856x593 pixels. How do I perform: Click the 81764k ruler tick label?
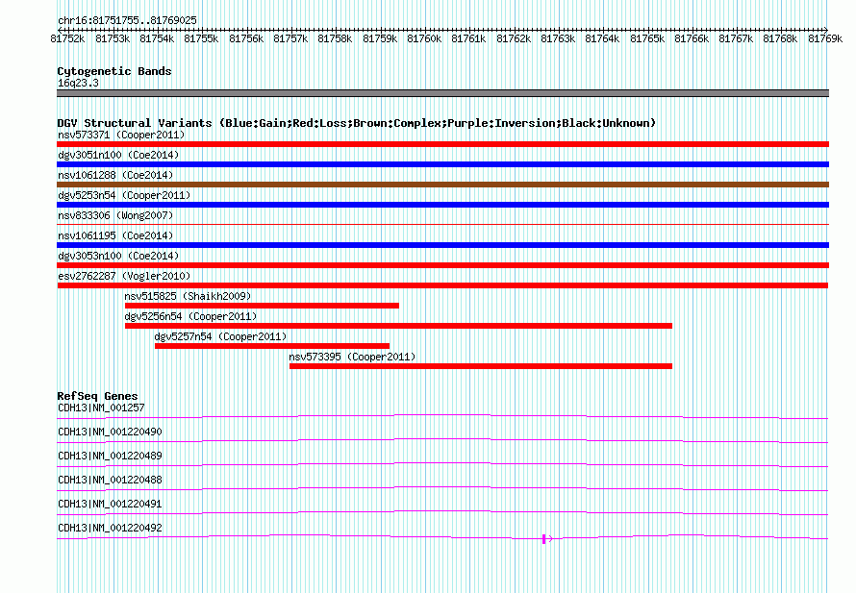point(602,38)
